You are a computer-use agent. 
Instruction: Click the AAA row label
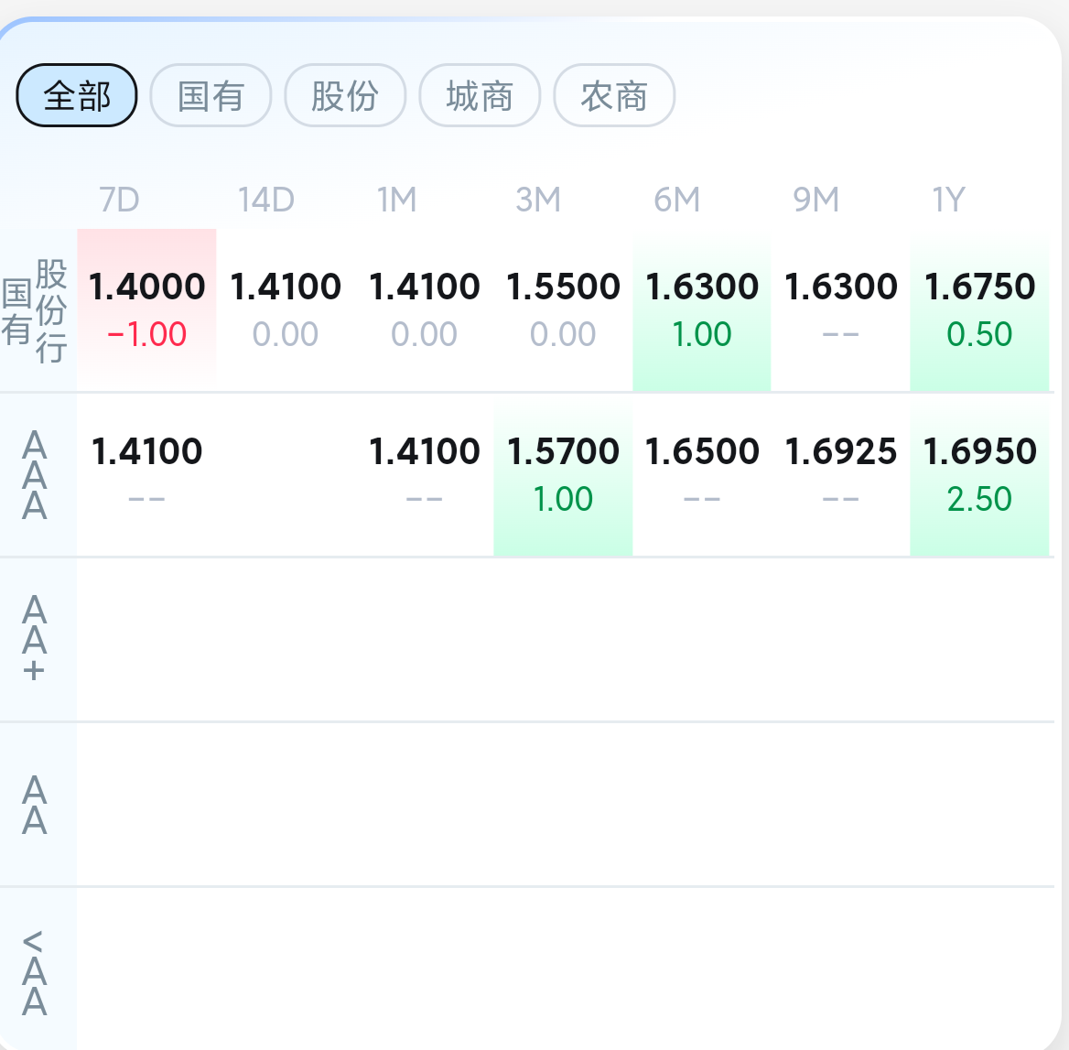click(x=35, y=475)
